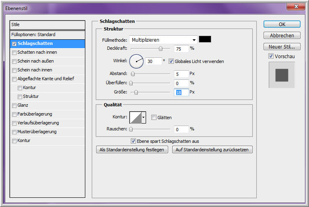Click the OK button

coord(282,24)
